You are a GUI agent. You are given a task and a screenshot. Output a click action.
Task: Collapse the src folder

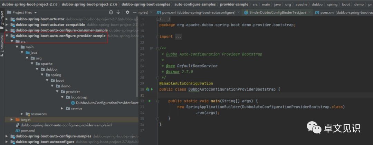click(12, 41)
